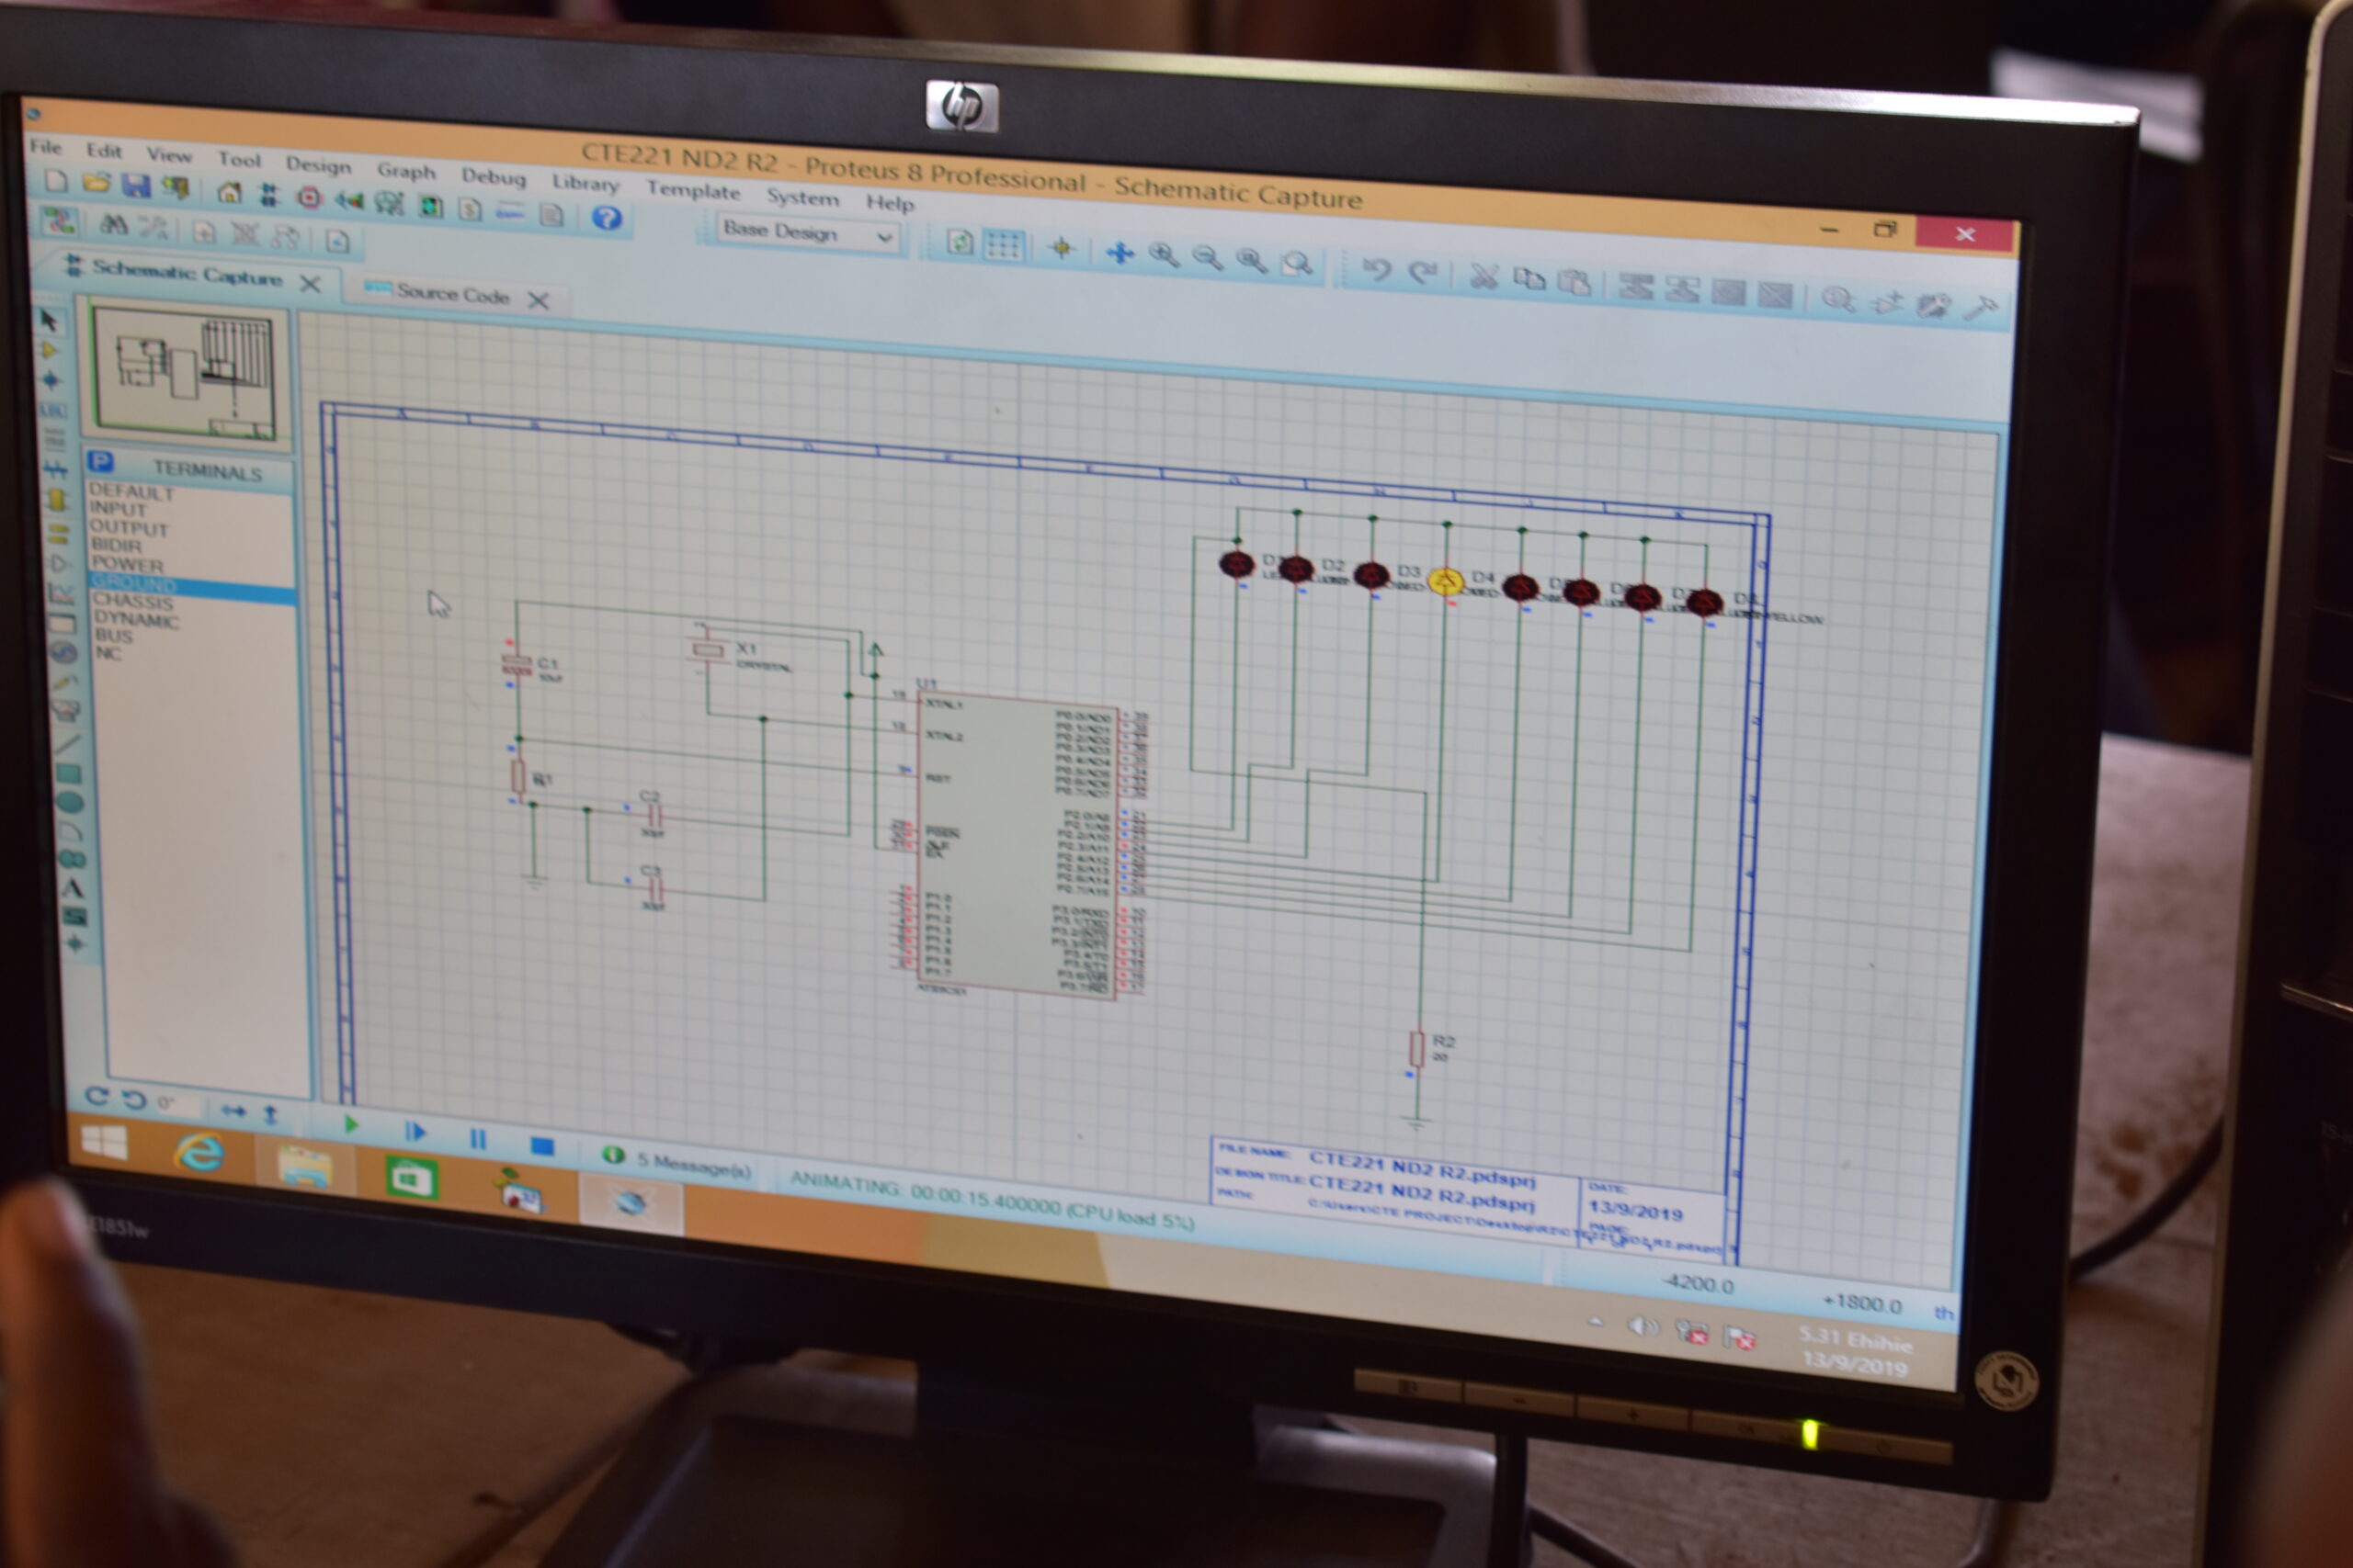This screenshot has height=1568, width=2353.
Task: Open project using the folder icon
Action: pos(96,183)
